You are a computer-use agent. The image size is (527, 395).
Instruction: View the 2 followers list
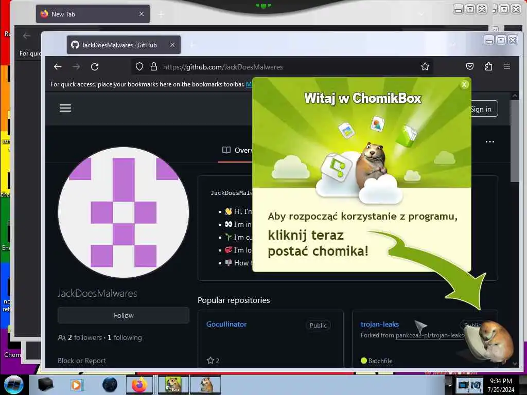tap(85, 337)
